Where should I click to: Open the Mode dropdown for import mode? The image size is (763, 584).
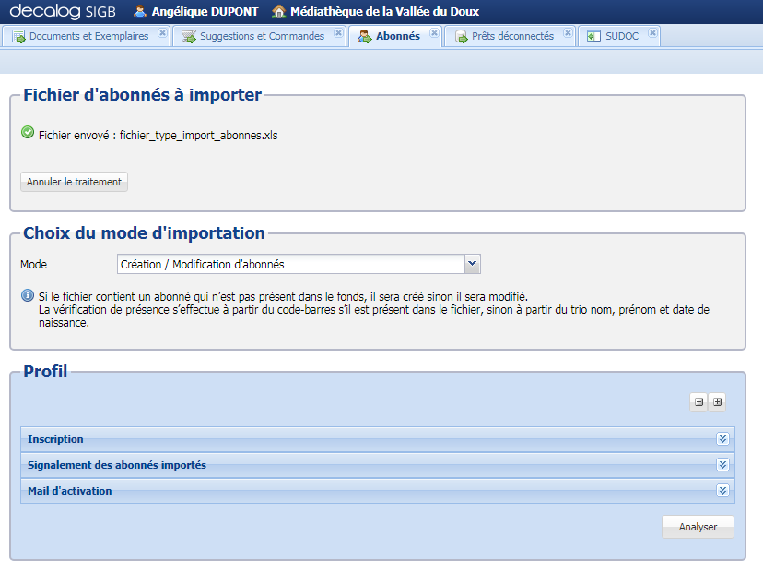[x=473, y=263]
